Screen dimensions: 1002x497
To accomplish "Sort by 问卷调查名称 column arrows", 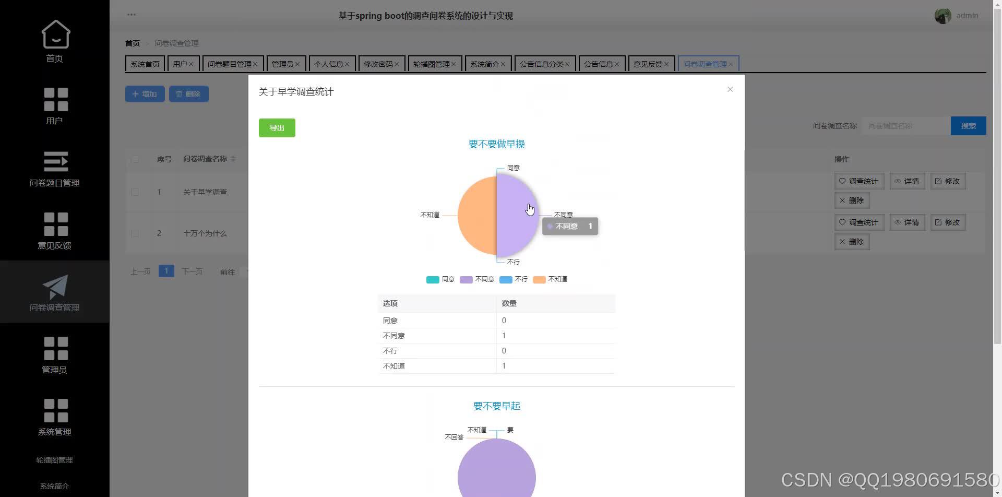I will tap(233, 159).
